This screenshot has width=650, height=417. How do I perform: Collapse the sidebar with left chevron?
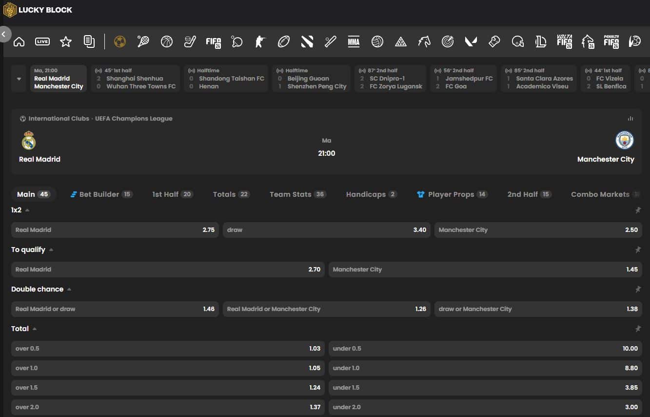point(4,34)
